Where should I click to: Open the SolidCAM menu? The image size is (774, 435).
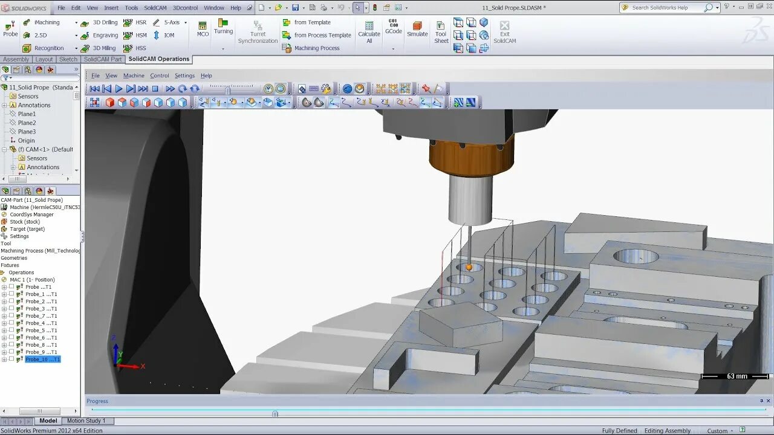click(155, 8)
